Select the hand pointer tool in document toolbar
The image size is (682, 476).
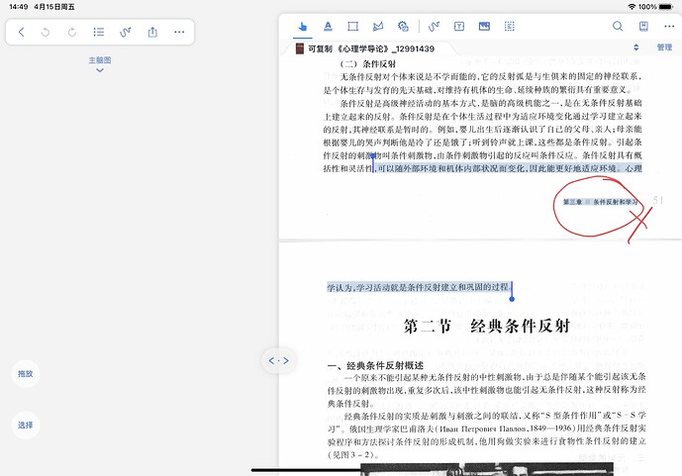tap(303, 27)
